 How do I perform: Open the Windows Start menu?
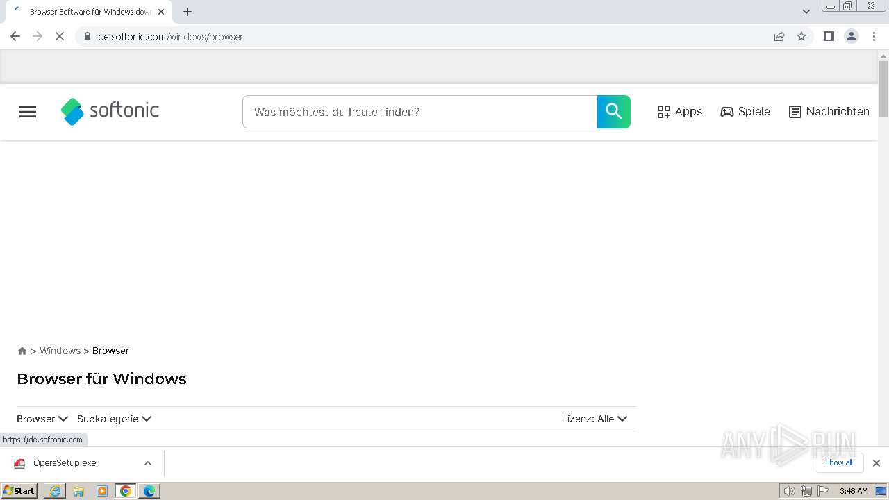(x=19, y=491)
